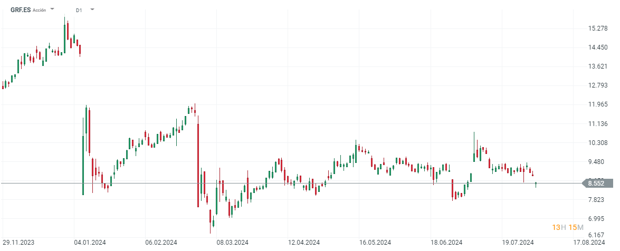
Task: Click the 29.11.2023 date on time axis
Action: click(x=19, y=243)
